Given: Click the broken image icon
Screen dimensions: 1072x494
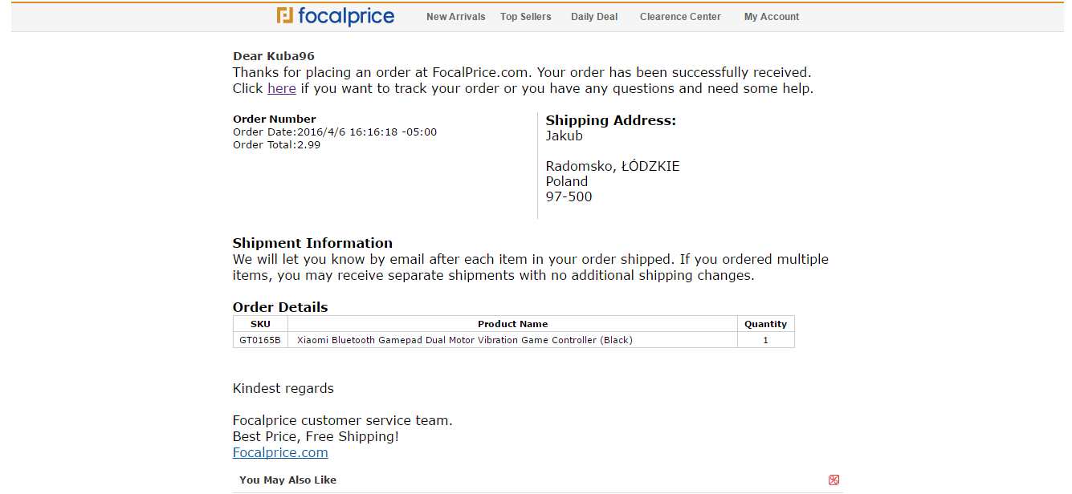Looking at the screenshot, I should (834, 480).
